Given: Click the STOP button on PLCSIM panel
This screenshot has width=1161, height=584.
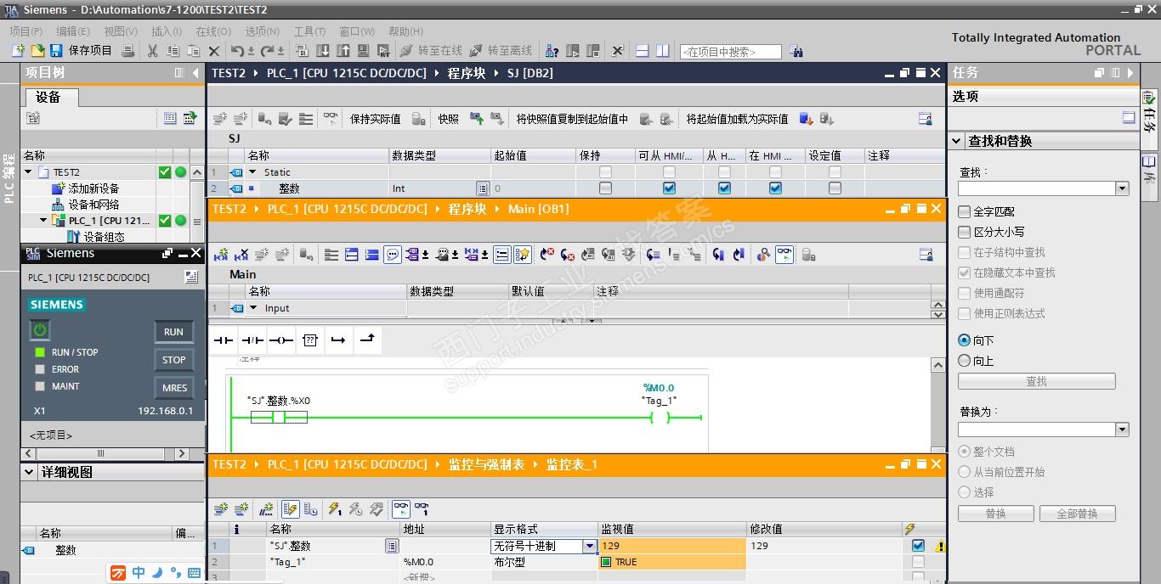Looking at the screenshot, I should pos(174,360).
